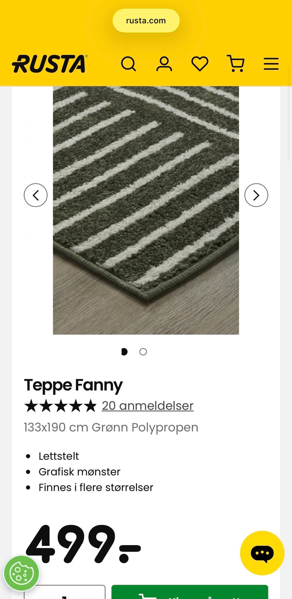This screenshot has width=292, height=599.
Task: Open the hamburger menu
Action: coord(271,64)
